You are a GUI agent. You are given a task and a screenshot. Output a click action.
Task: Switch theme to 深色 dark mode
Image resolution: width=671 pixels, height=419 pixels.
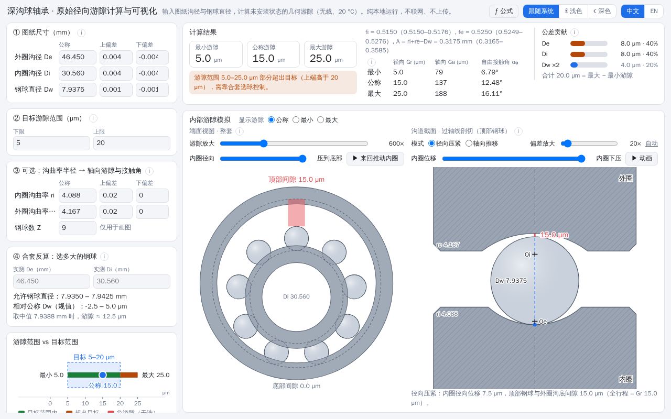point(602,11)
